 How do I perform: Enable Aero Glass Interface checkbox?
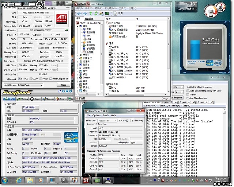[x=188, y=98]
